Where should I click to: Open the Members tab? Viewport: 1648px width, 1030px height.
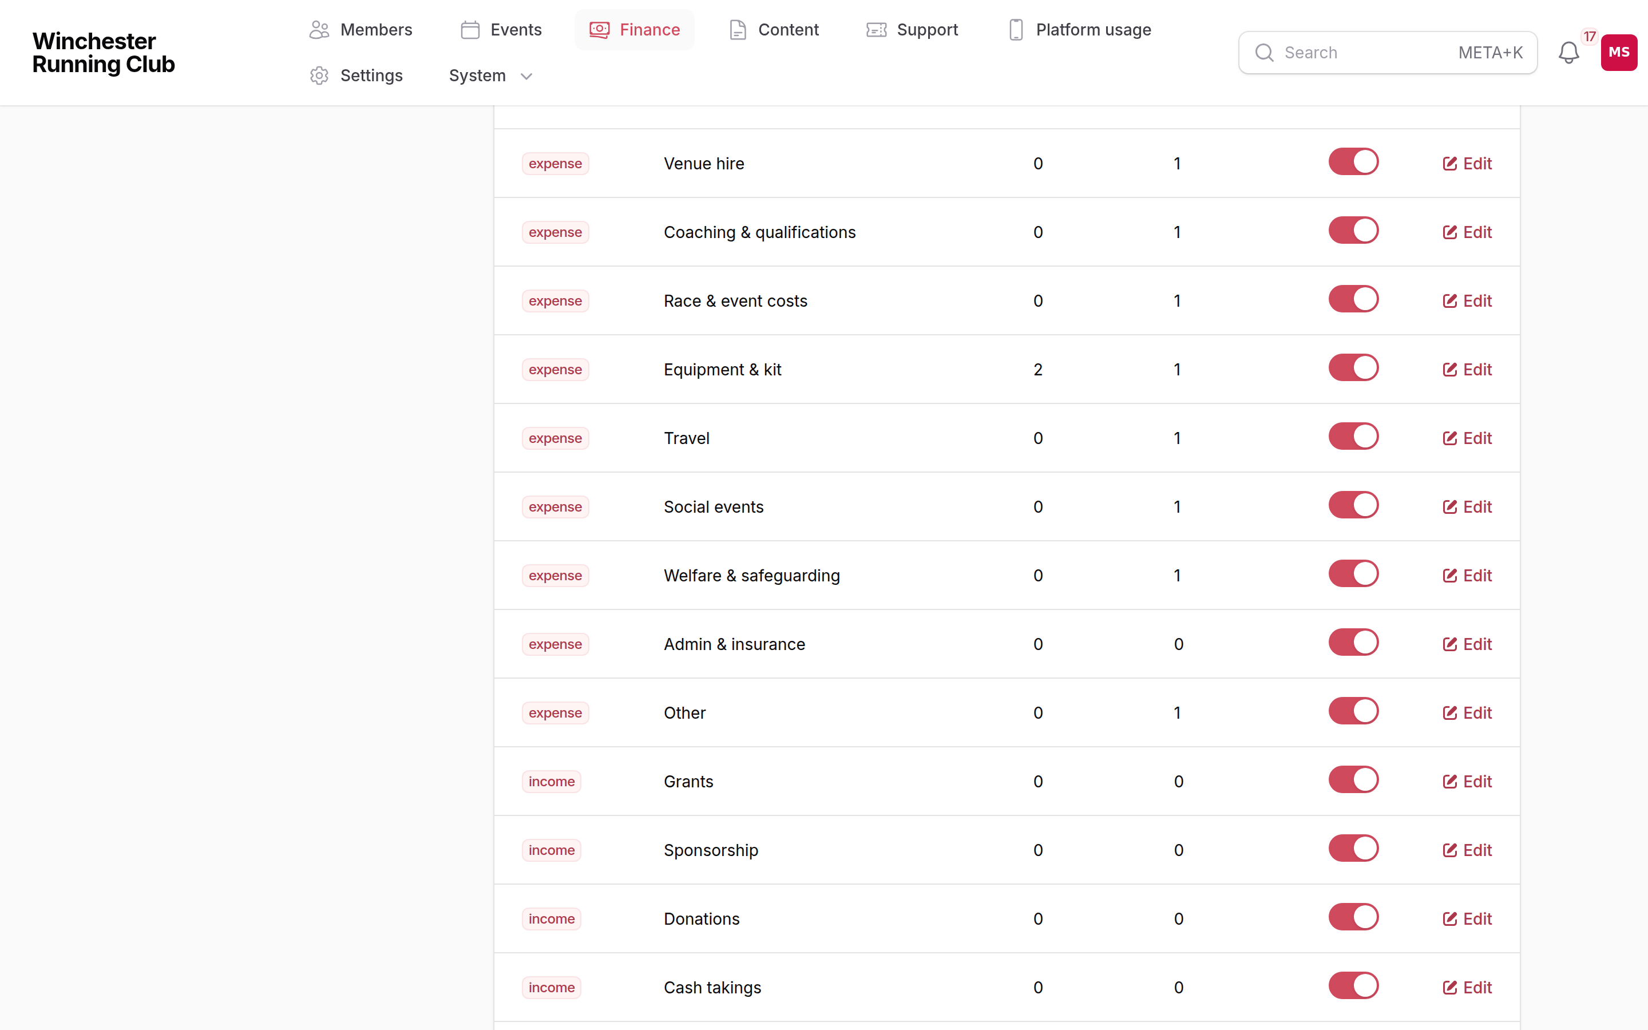[x=360, y=30]
